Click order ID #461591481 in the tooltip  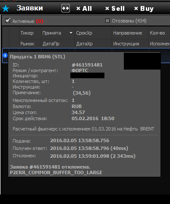87,65
